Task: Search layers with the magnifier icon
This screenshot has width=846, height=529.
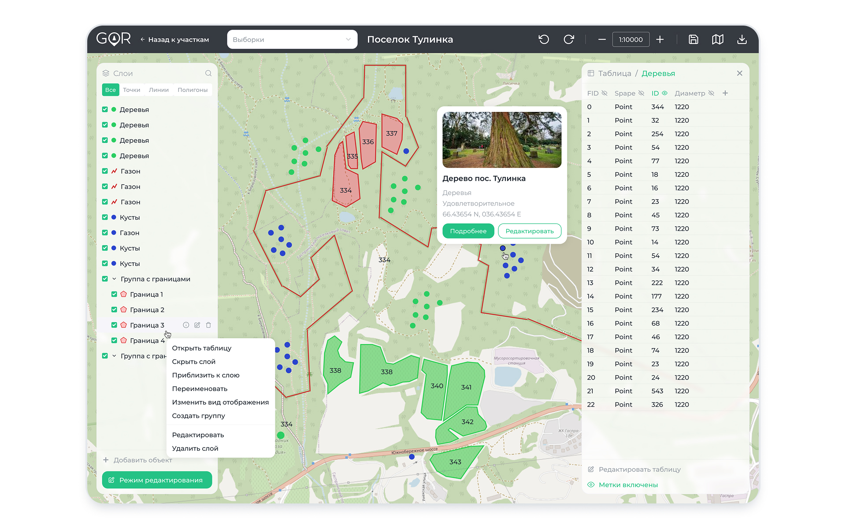Action: pyautogui.click(x=208, y=73)
